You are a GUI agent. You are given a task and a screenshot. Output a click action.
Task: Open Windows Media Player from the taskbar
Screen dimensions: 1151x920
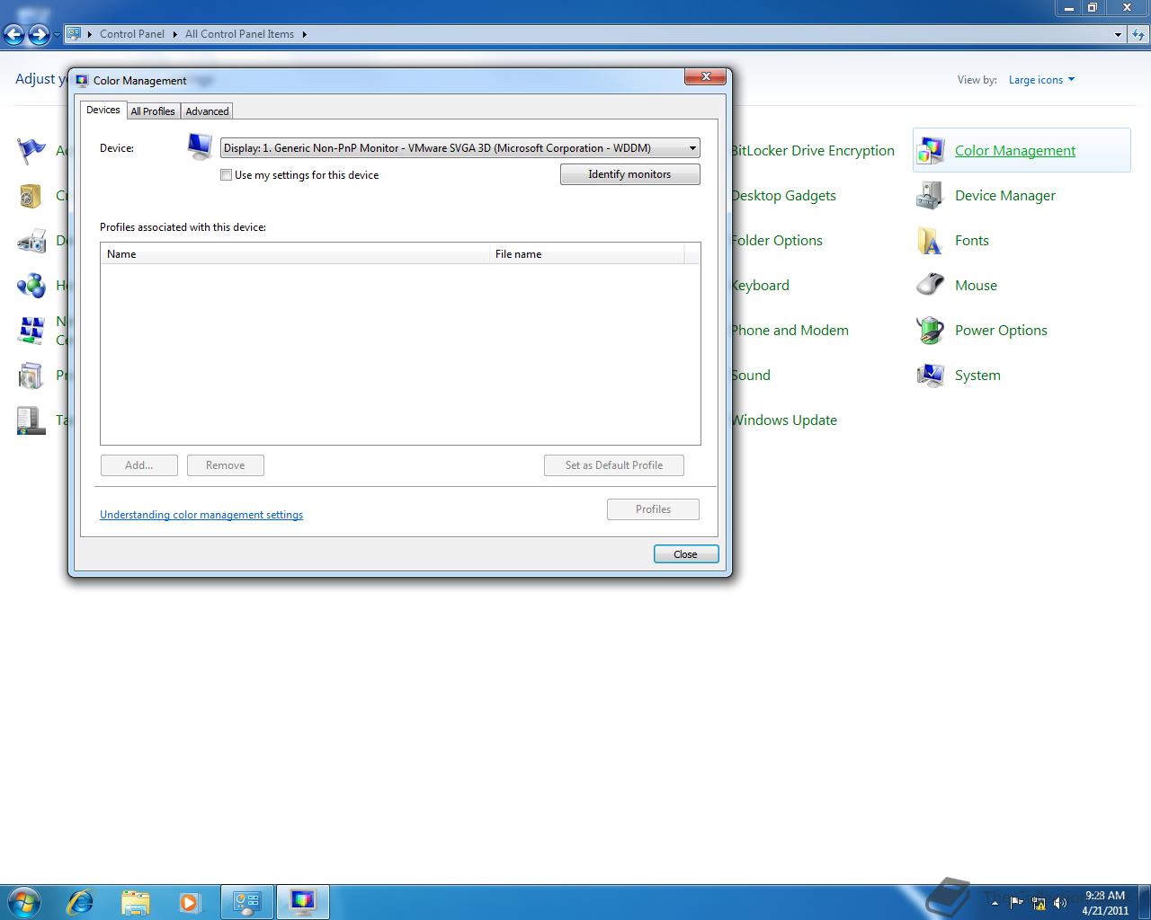click(x=189, y=901)
